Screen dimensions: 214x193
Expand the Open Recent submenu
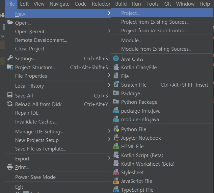pos(30,32)
